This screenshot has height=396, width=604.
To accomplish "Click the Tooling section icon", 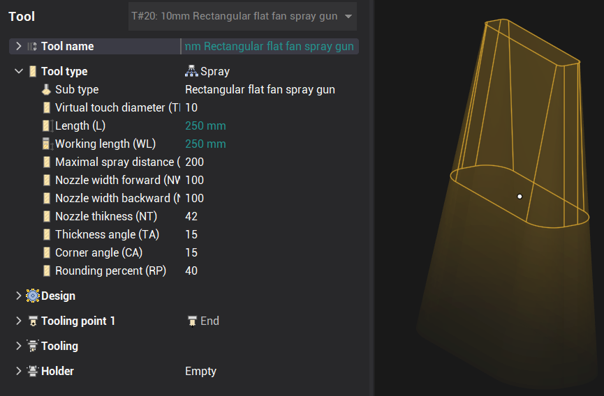I will pyautogui.click(x=33, y=346).
